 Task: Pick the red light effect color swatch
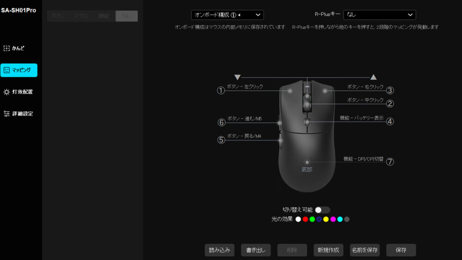305,219
